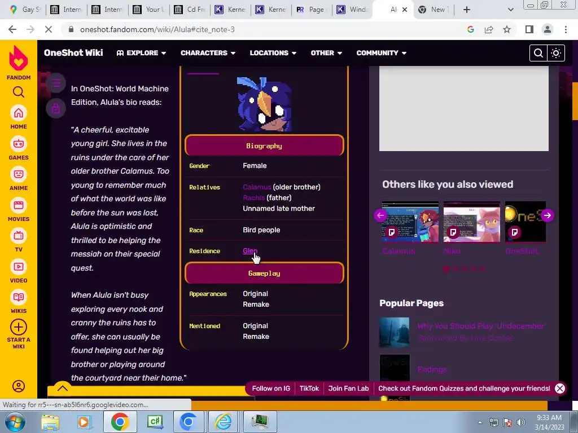Image resolution: width=578 pixels, height=433 pixels.
Task: Open a new browser tab
Action: pyautogui.click(x=467, y=10)
